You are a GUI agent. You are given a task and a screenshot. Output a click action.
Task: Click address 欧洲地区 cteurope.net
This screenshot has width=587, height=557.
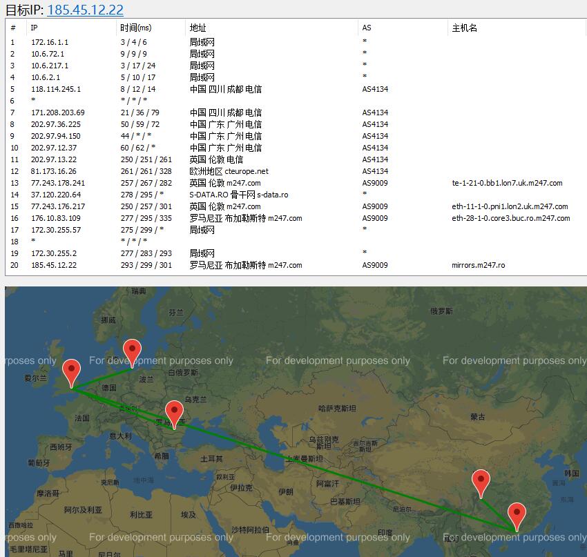coord(229,171)
